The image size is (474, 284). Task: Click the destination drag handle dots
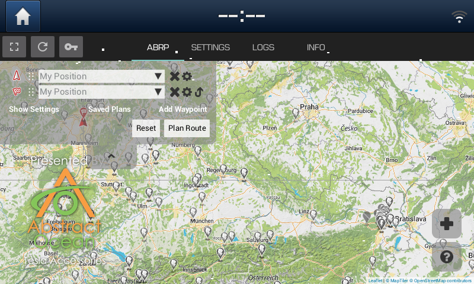(x=31, y=92)
